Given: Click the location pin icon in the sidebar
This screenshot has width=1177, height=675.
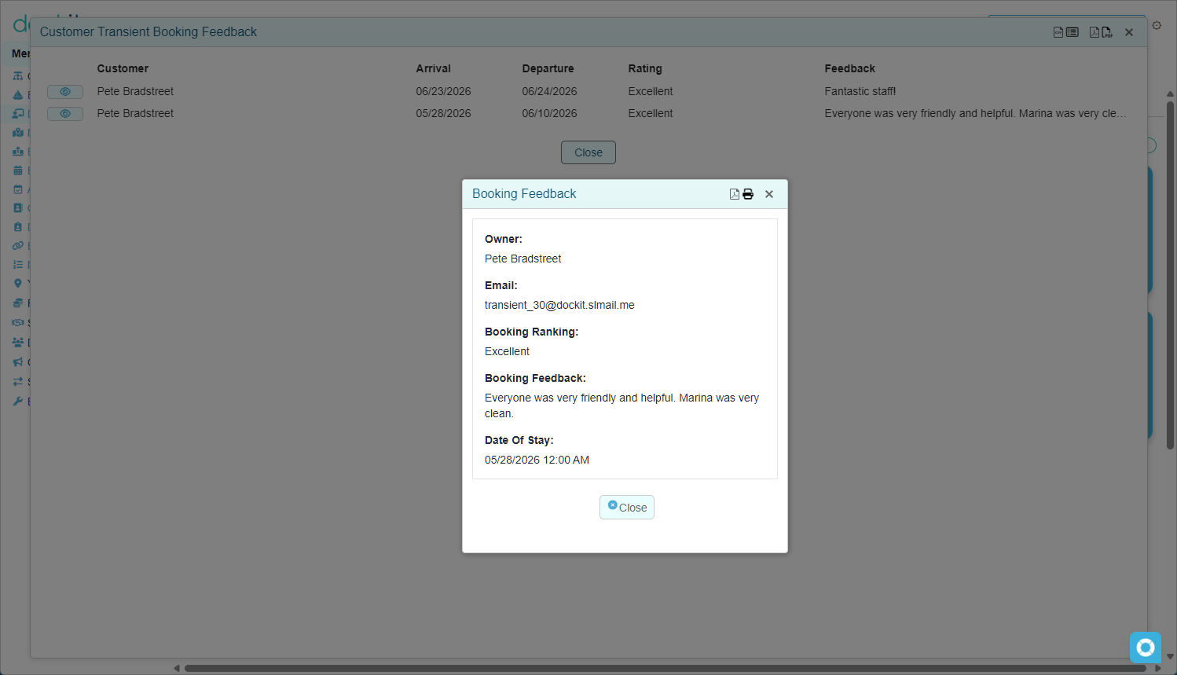Looking at the screenshot, I should 18,284.
